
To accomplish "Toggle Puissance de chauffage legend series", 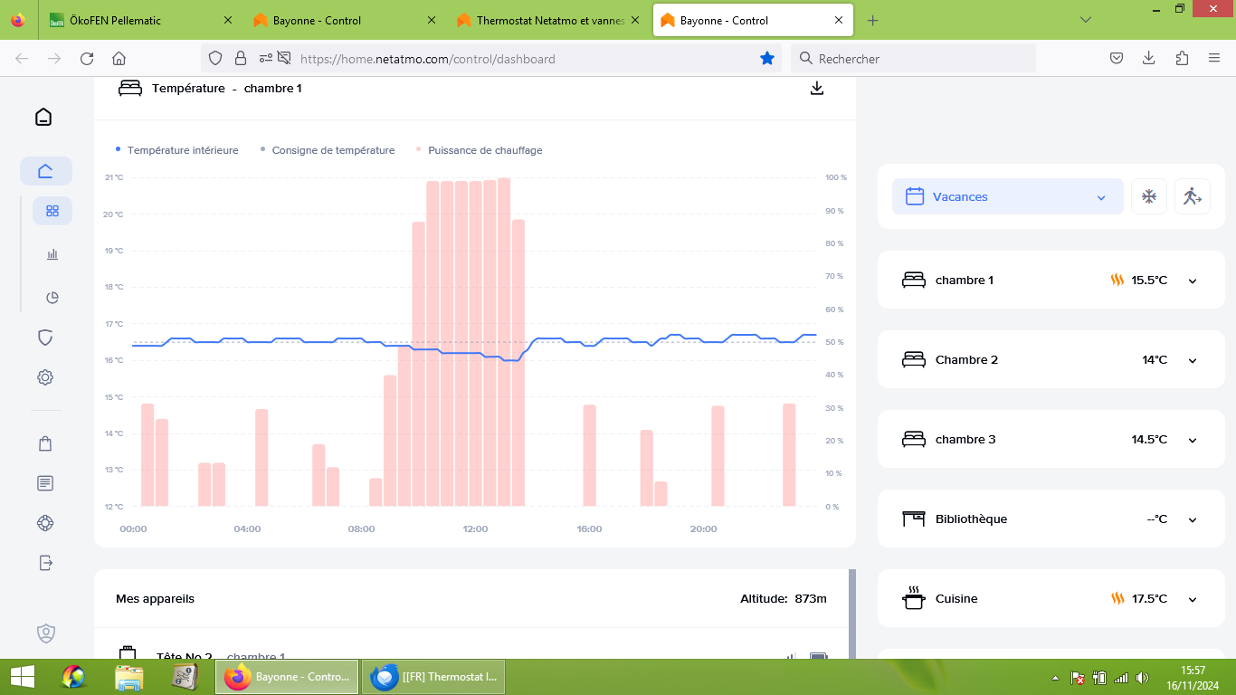I will coord(484,150).
